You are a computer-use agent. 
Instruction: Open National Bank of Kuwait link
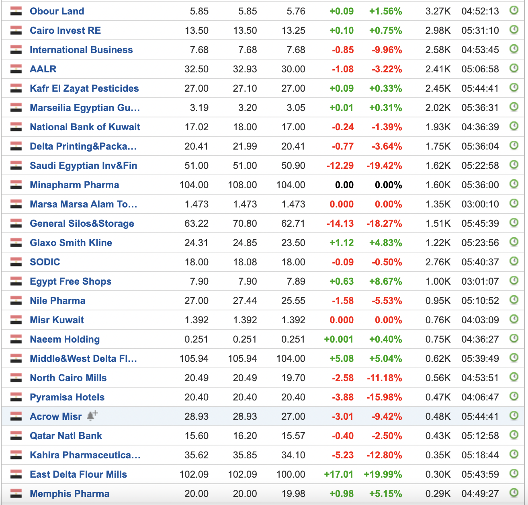[x=85, y=127]
